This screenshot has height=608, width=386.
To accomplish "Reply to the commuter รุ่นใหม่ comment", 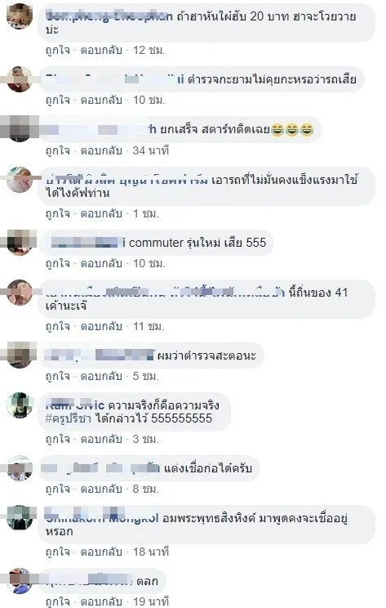I will point(100,263).
